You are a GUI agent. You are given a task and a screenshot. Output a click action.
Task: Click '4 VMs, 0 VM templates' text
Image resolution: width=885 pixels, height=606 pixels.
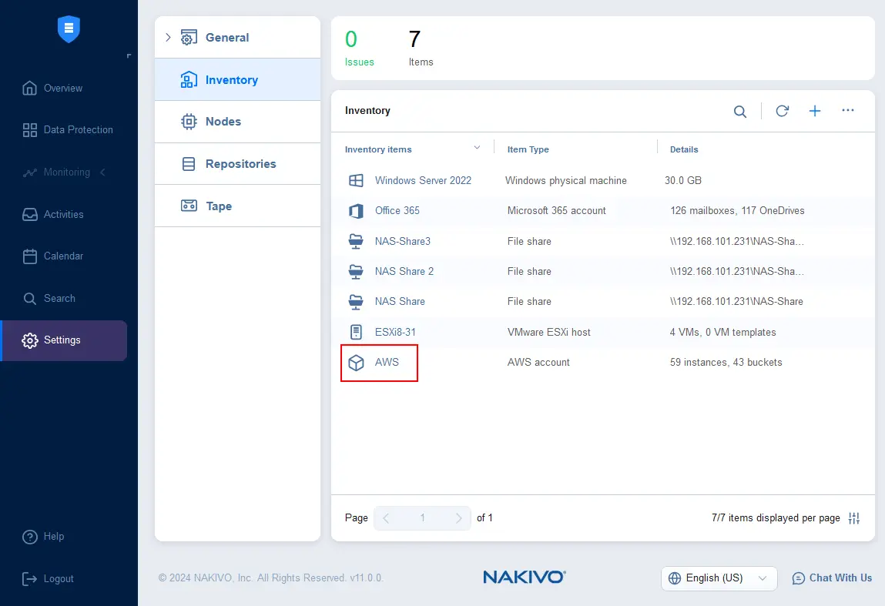pyautogui.click(x=722, y=333)
